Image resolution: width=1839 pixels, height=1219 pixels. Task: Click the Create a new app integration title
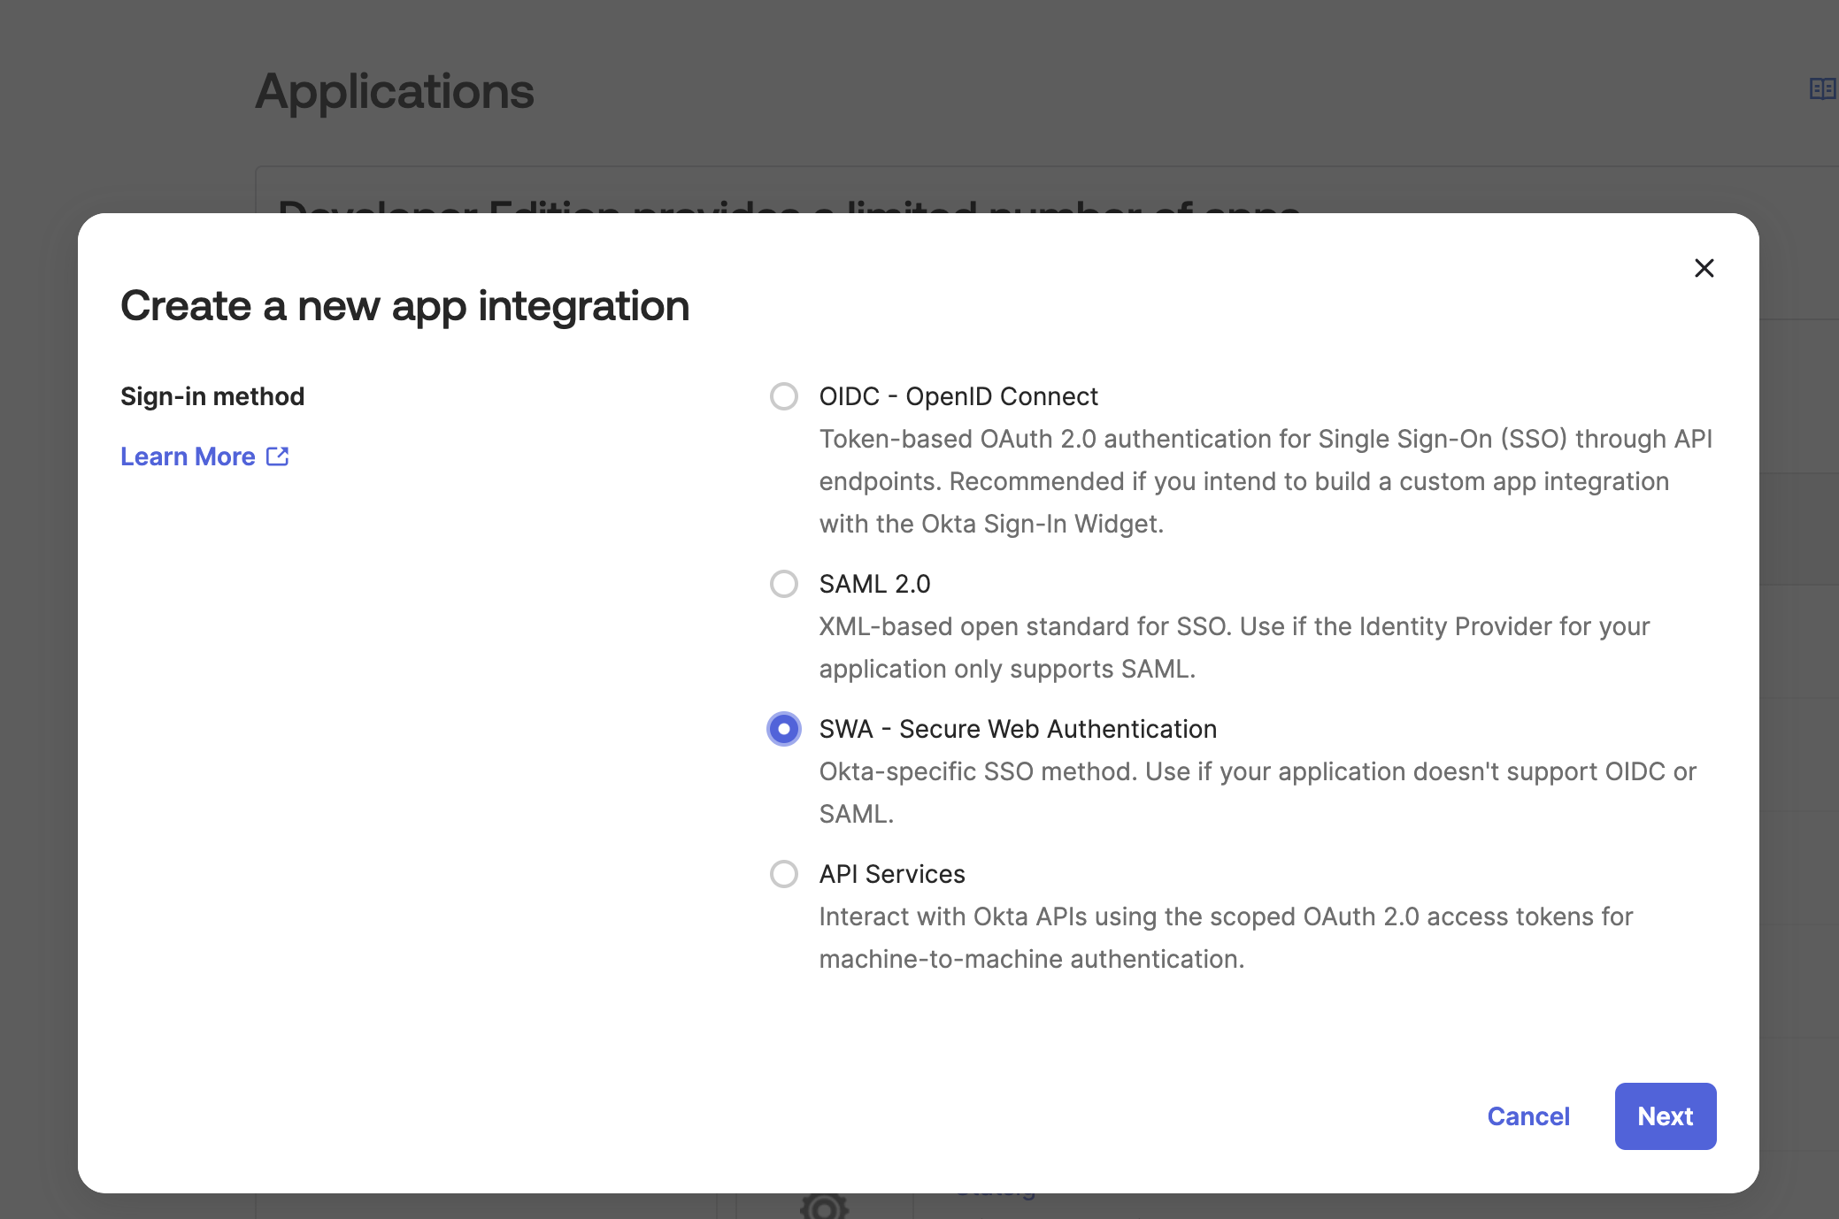[405, 306]
